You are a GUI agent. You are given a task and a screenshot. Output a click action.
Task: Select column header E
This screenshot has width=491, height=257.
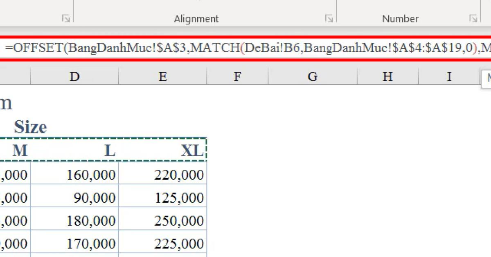162,76
